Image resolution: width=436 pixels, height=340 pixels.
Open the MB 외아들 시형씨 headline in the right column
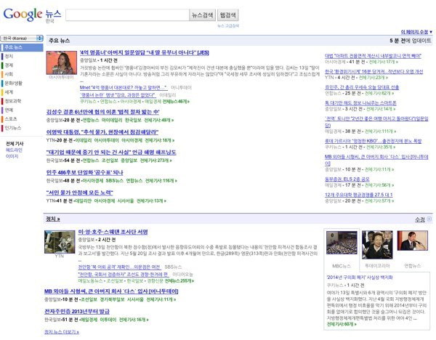click(376, 160)
